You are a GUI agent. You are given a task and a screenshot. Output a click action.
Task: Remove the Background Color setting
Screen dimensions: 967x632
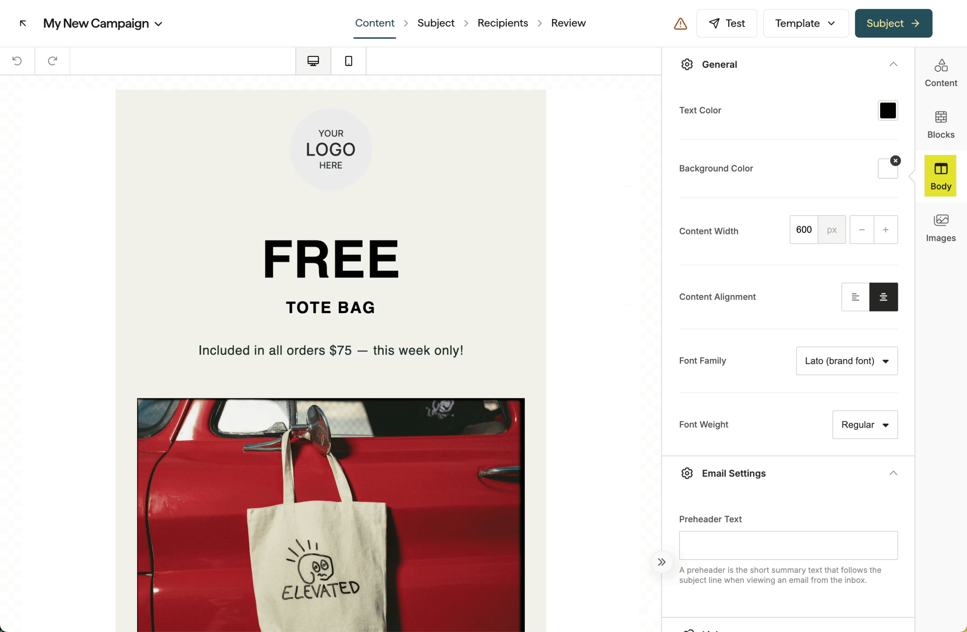[895, 160]
